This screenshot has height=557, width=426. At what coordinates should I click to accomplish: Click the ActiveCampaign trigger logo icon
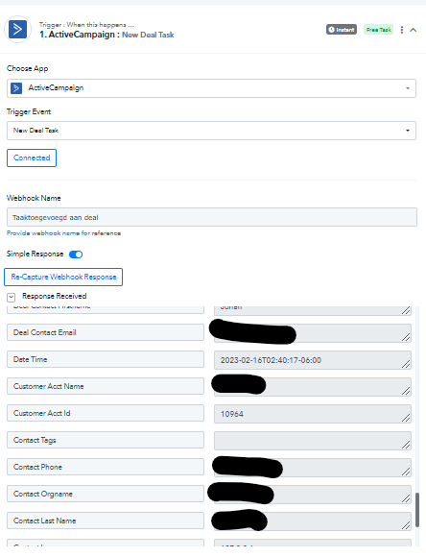pos(17,30)
